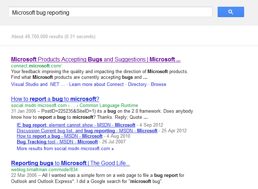Open 'Microsoft Products Accepting Bugs and Suggestions' result
258x189 pixels.
[x=96, y=60]
